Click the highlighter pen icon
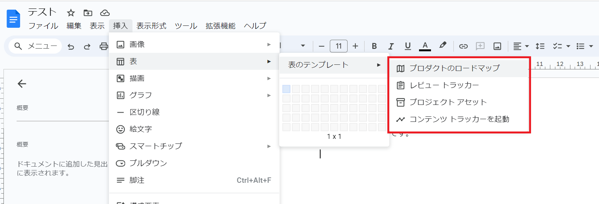Image resolution: width=599 pixels, height=204 pixels. pyautogui.click(x=443, y=46)
